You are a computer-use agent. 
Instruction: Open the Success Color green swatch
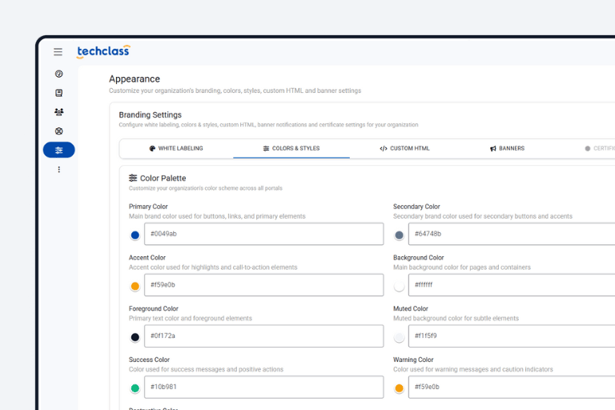[x=135, y=388]
